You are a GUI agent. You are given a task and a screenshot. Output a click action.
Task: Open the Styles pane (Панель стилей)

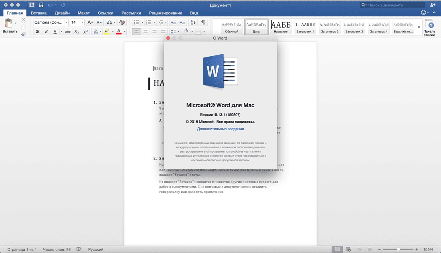coord(429,27)
